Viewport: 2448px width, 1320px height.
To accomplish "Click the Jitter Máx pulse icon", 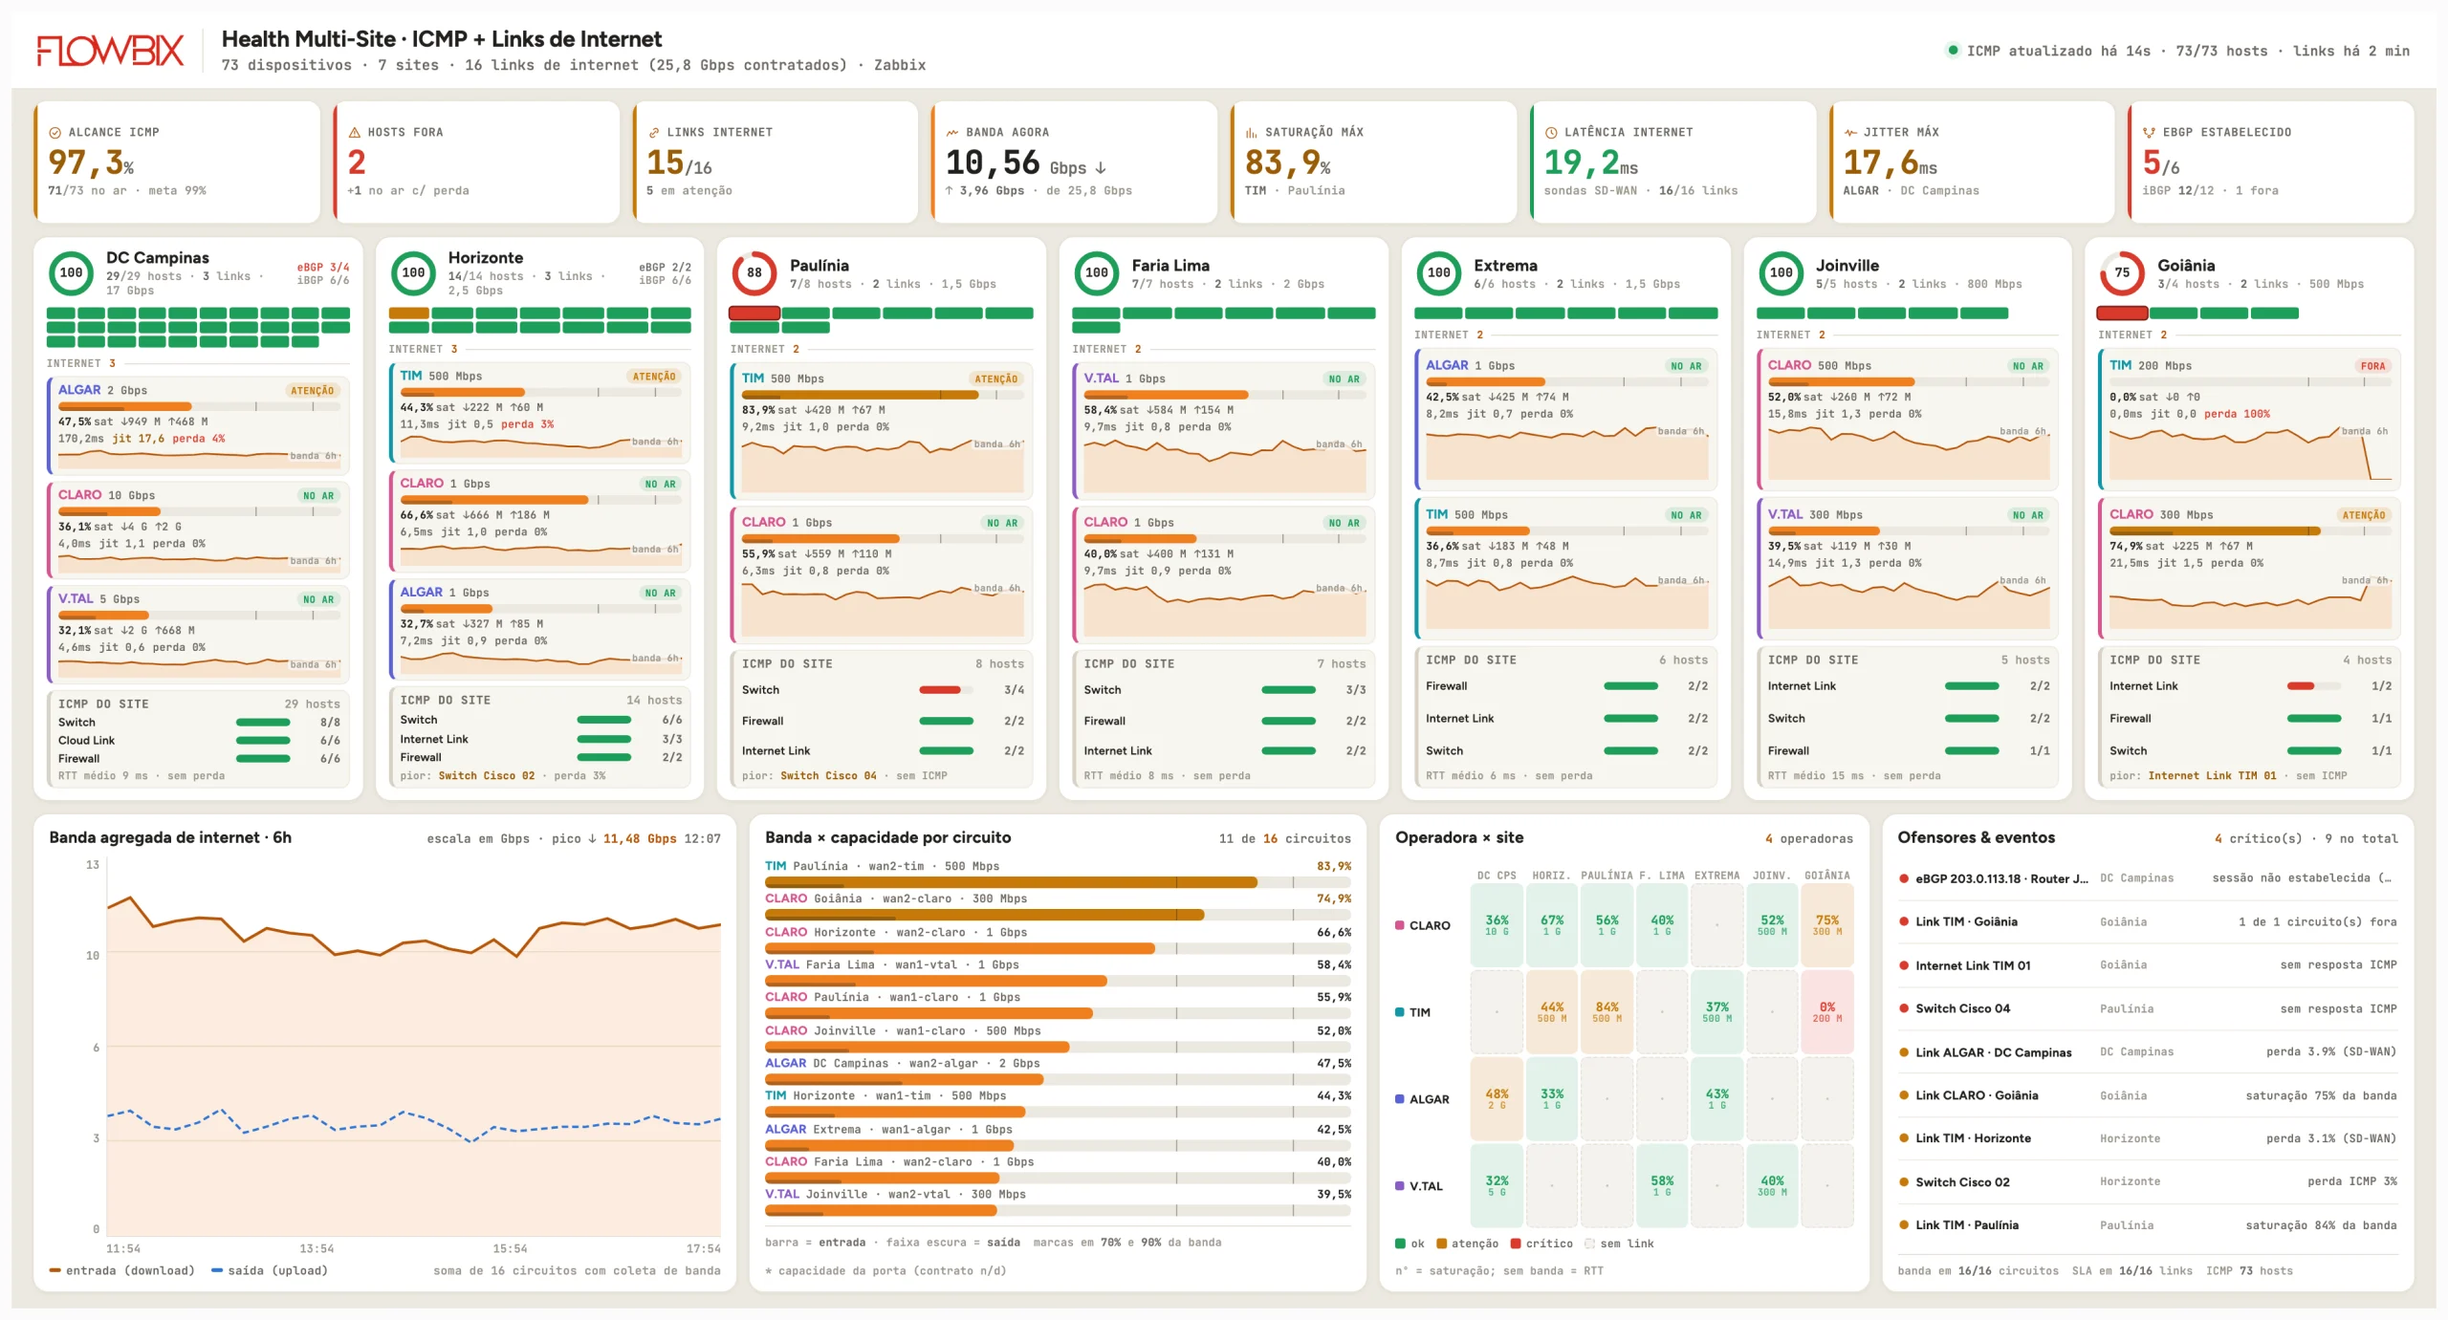I will (x=1850, y=133).
